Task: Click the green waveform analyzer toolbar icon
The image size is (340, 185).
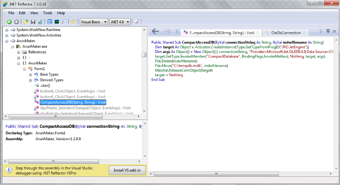Action: pyautogui.click(x=57, y=22)
